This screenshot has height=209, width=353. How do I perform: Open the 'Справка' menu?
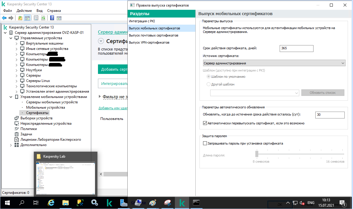pyautogui.click(x=54, y=11)
